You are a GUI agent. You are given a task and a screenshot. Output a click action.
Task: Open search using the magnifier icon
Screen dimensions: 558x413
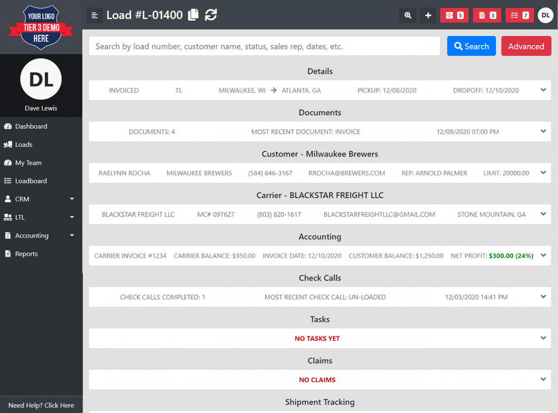pyautogui.click(x=408, y=15)
